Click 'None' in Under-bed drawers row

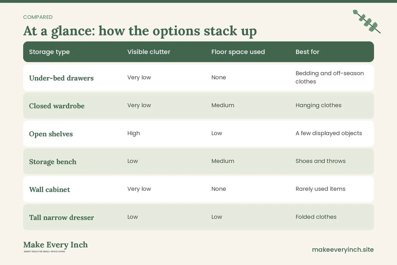pyautogui.click(x=219, y=78)
